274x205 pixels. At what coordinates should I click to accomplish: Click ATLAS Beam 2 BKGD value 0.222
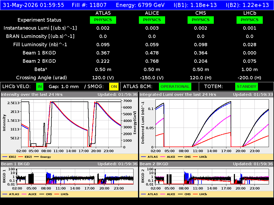[103, 61]
